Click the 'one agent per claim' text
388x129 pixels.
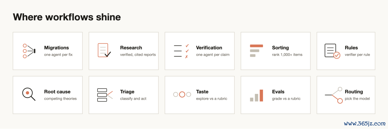[x=213, y=55]
